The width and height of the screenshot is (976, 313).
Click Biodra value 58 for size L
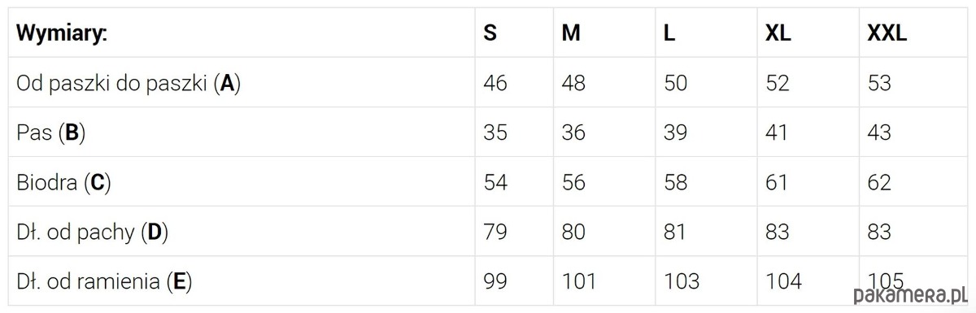click(x=675, y=182)
